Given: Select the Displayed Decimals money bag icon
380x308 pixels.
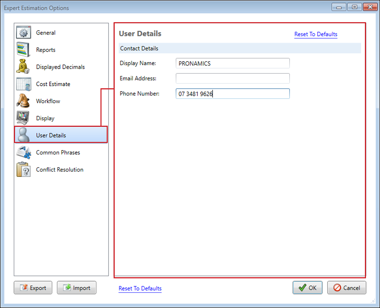Looking at the screenshot, I should point(23,67).
